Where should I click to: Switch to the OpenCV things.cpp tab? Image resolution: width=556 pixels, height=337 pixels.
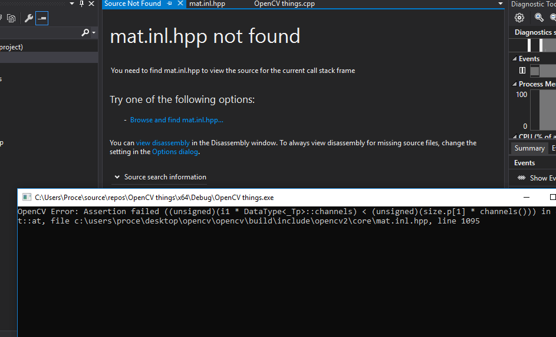(284, 4)
